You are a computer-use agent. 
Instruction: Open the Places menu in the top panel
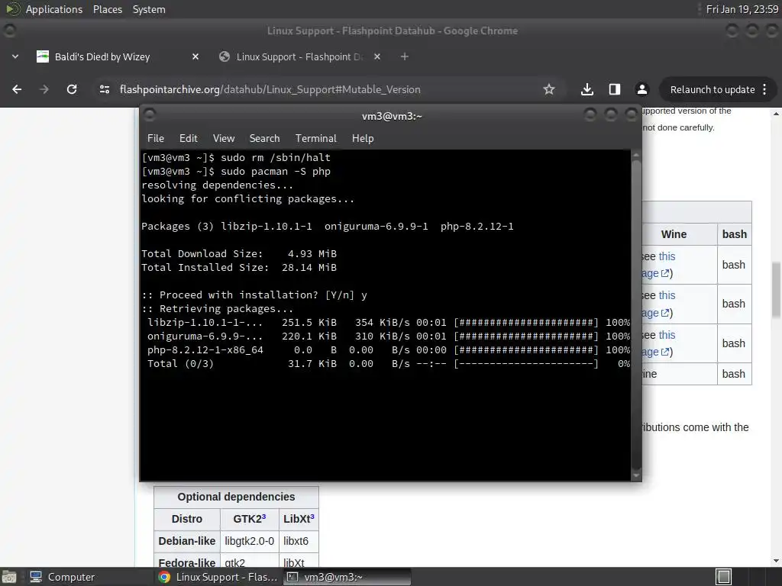pos(107,9)
